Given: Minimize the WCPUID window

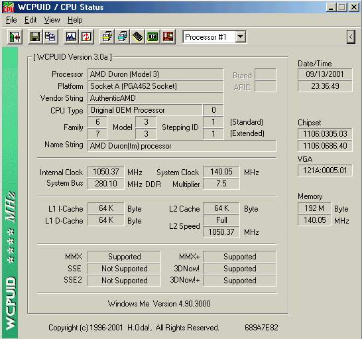Looking at the screenshot, I should [331, 7].
